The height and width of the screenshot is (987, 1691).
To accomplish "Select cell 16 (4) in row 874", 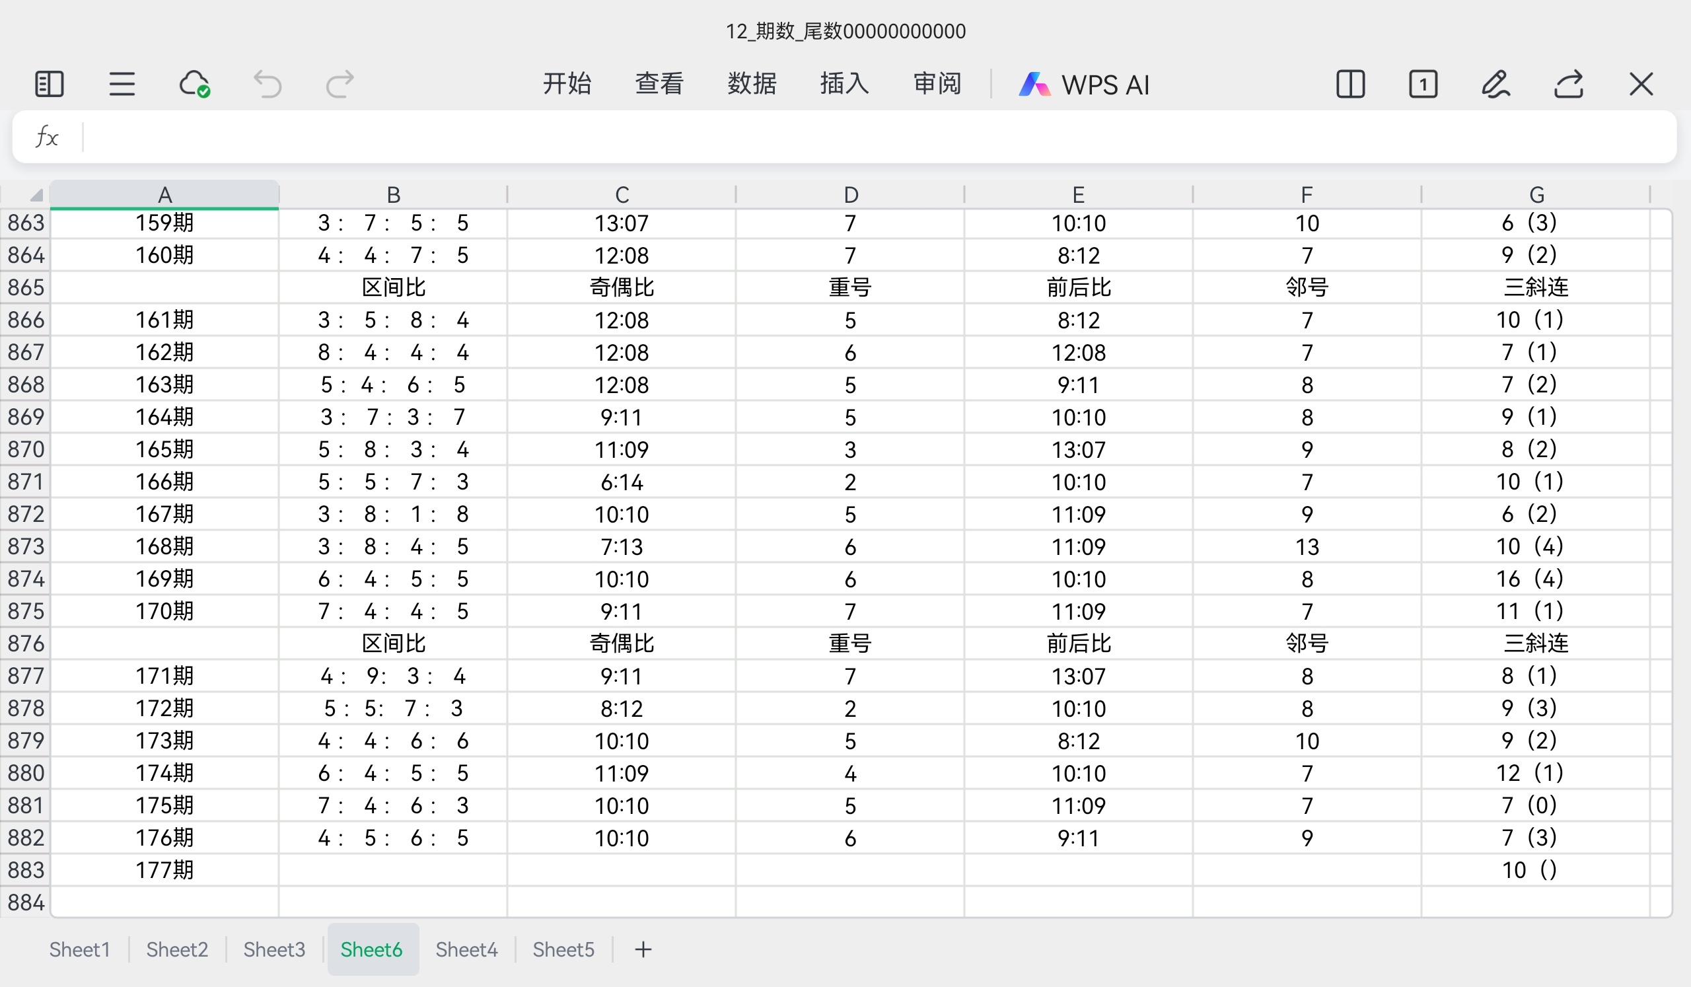I will 1536,579.
